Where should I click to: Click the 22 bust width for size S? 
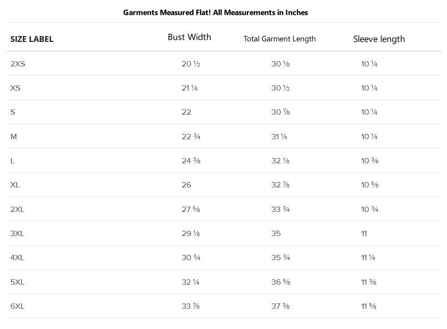point(186,112)
